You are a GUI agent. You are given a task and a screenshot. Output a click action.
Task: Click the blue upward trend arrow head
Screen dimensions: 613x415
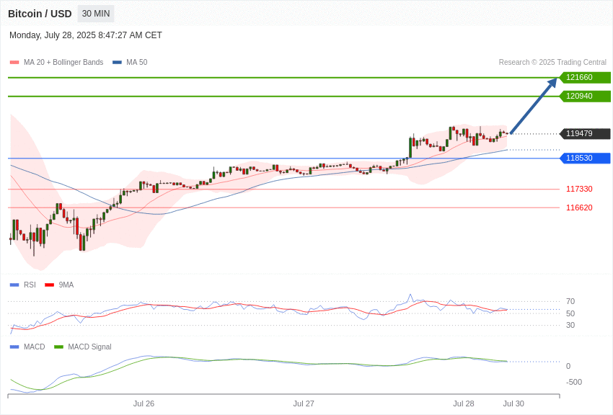pos(552,83)
